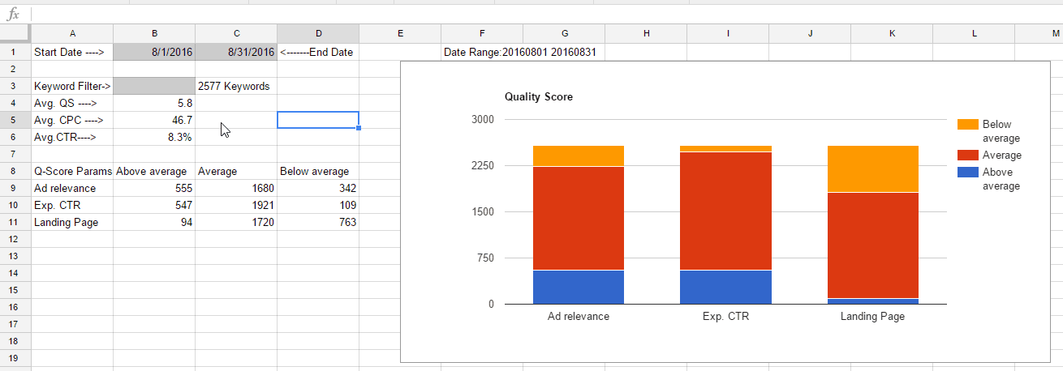The width and height of the screenshot is (1063, 371).
Task: Click red 'Average' legend swatch
Action: coord(968,155)
